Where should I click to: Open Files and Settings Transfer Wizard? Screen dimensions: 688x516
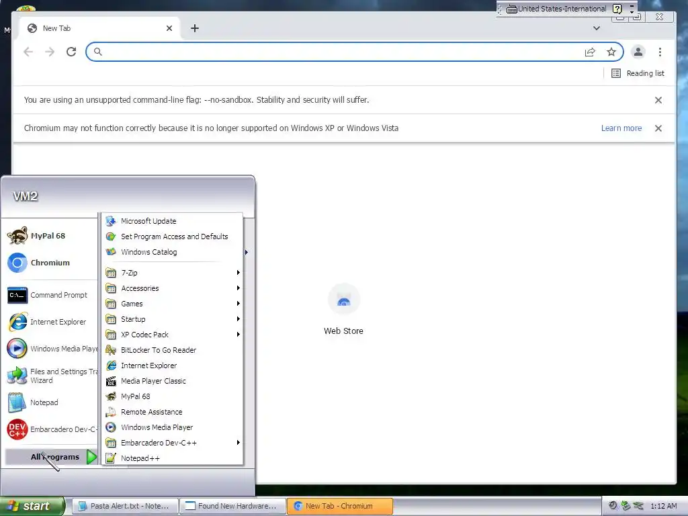coord(50,376)
